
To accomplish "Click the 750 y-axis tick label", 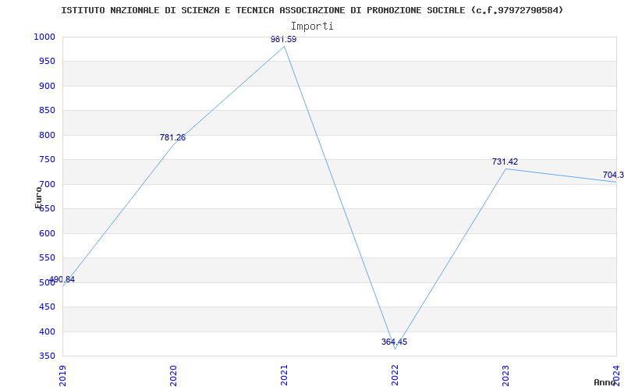I will point(47,160).
